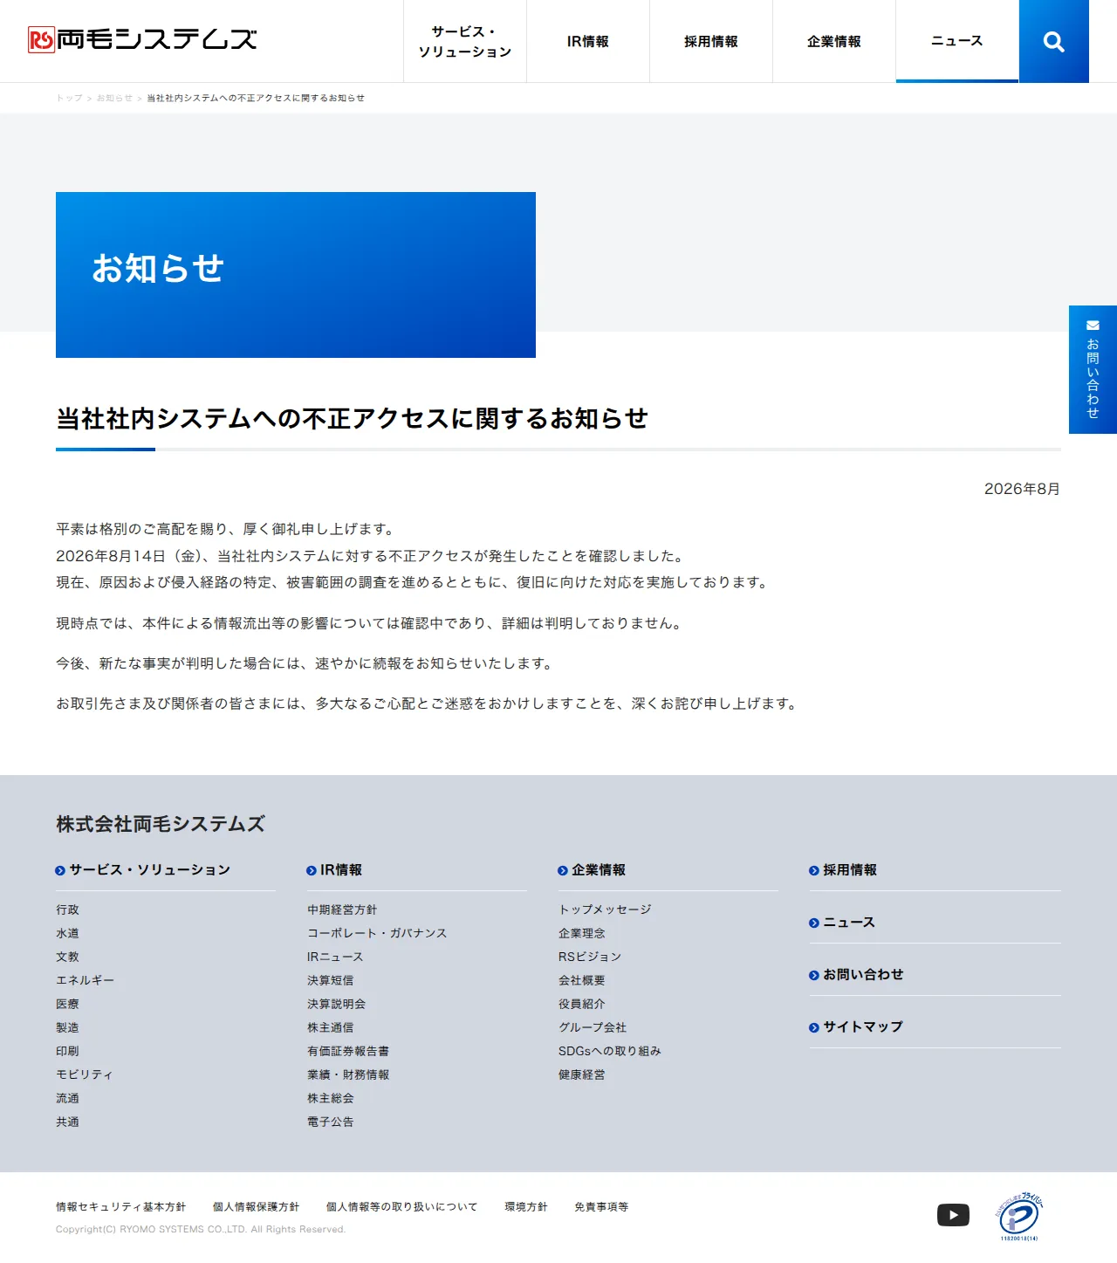This screenshot has width=1117, height=1263.
Task: Open 企業情報 in the top navigation
Action: (834, 41)
